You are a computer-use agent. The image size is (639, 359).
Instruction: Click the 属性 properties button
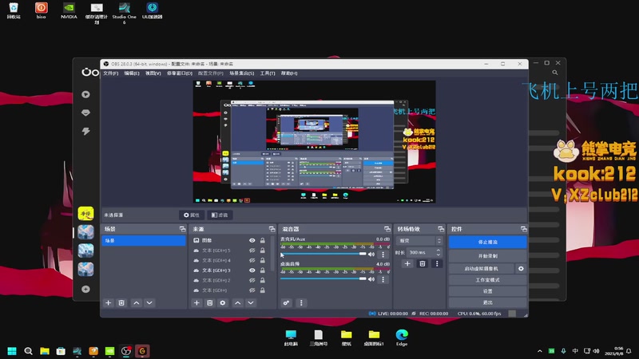tap(192, 215)
